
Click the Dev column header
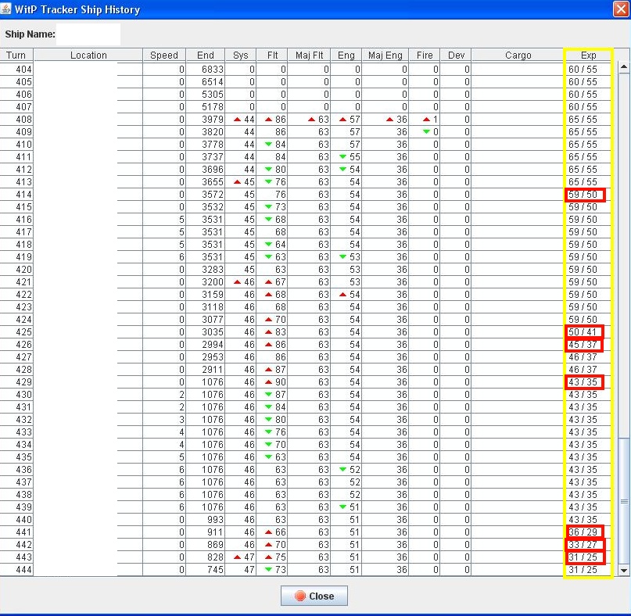point(456,56)
